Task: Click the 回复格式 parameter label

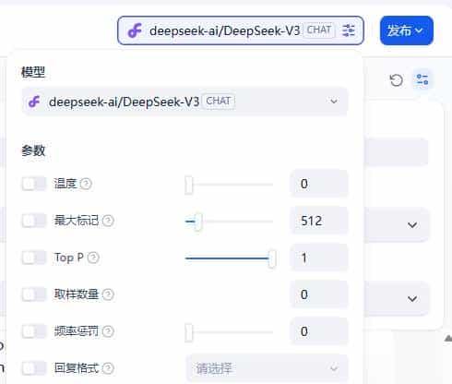Action: 77,368
